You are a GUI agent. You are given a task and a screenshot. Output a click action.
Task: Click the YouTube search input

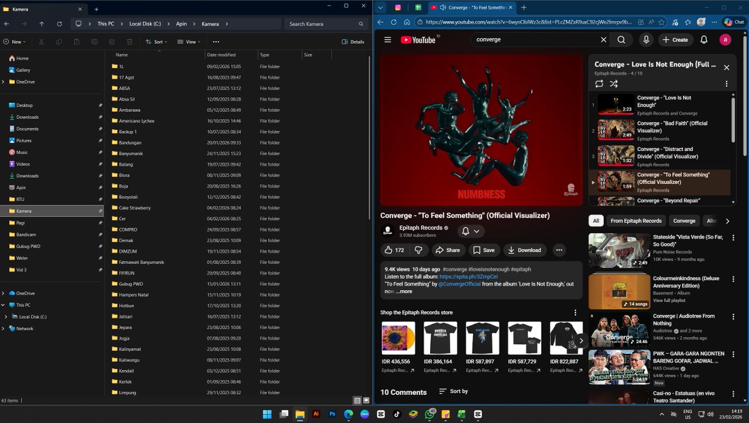(x=536, y=39)
